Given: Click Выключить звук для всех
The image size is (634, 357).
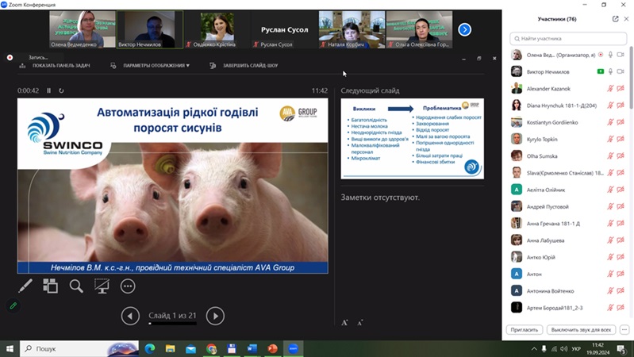Looking at the screenshot, I should click(581, 330).
